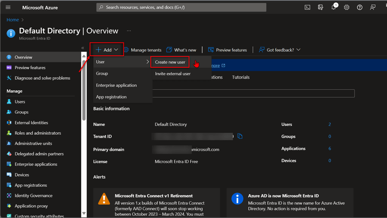This screenshot has width=387, height=218.
Task: Click the search resources input field
Action: pyautogui.click(x=181, y=7)
